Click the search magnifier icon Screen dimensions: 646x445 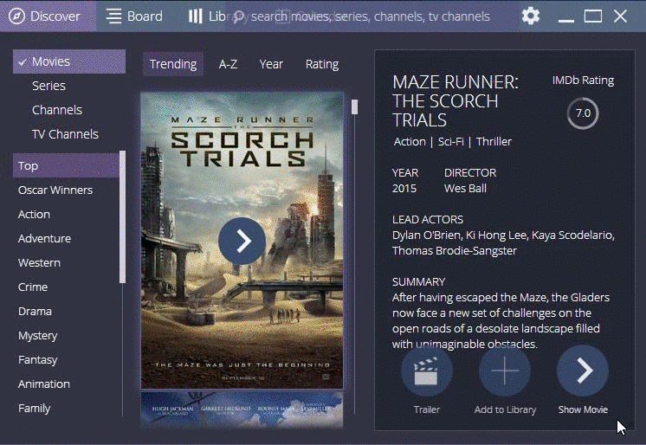(x=239, y=17)
